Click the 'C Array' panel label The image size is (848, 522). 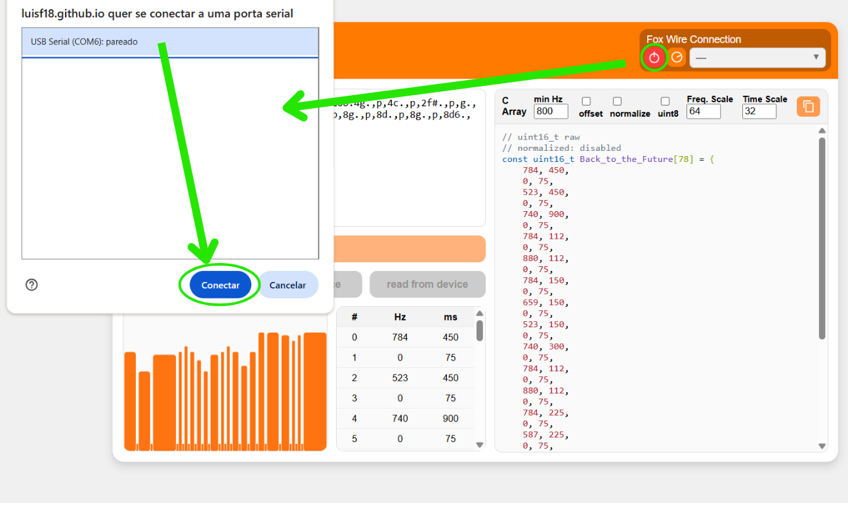[x=514, y=106]
